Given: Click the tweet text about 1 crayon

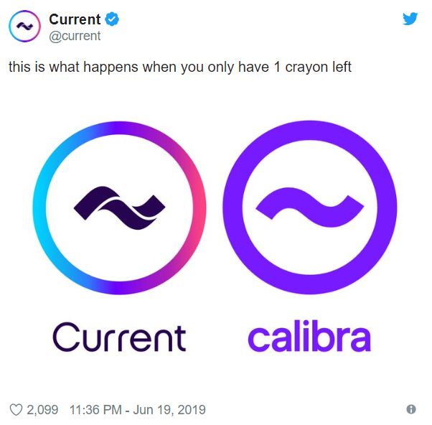Looking at the screenshot, I should pos(180,67).
